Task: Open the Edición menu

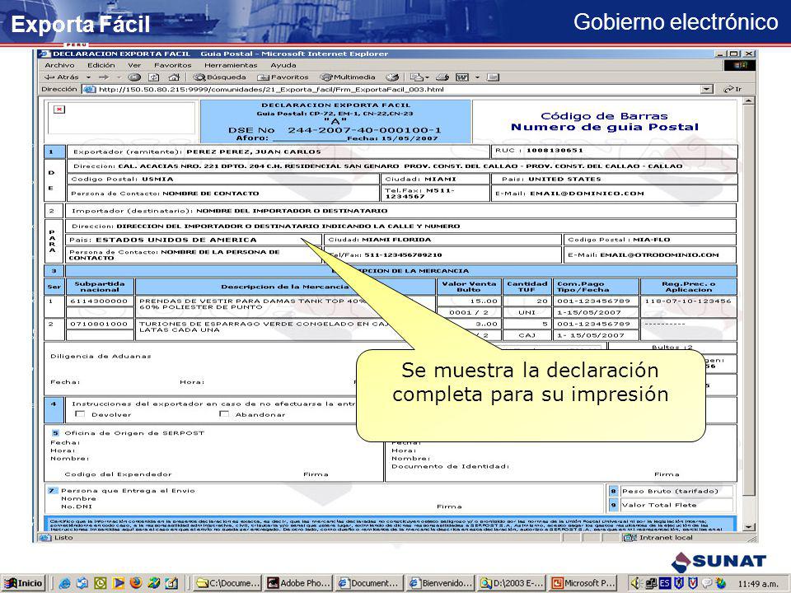Action: pos(101,65)
